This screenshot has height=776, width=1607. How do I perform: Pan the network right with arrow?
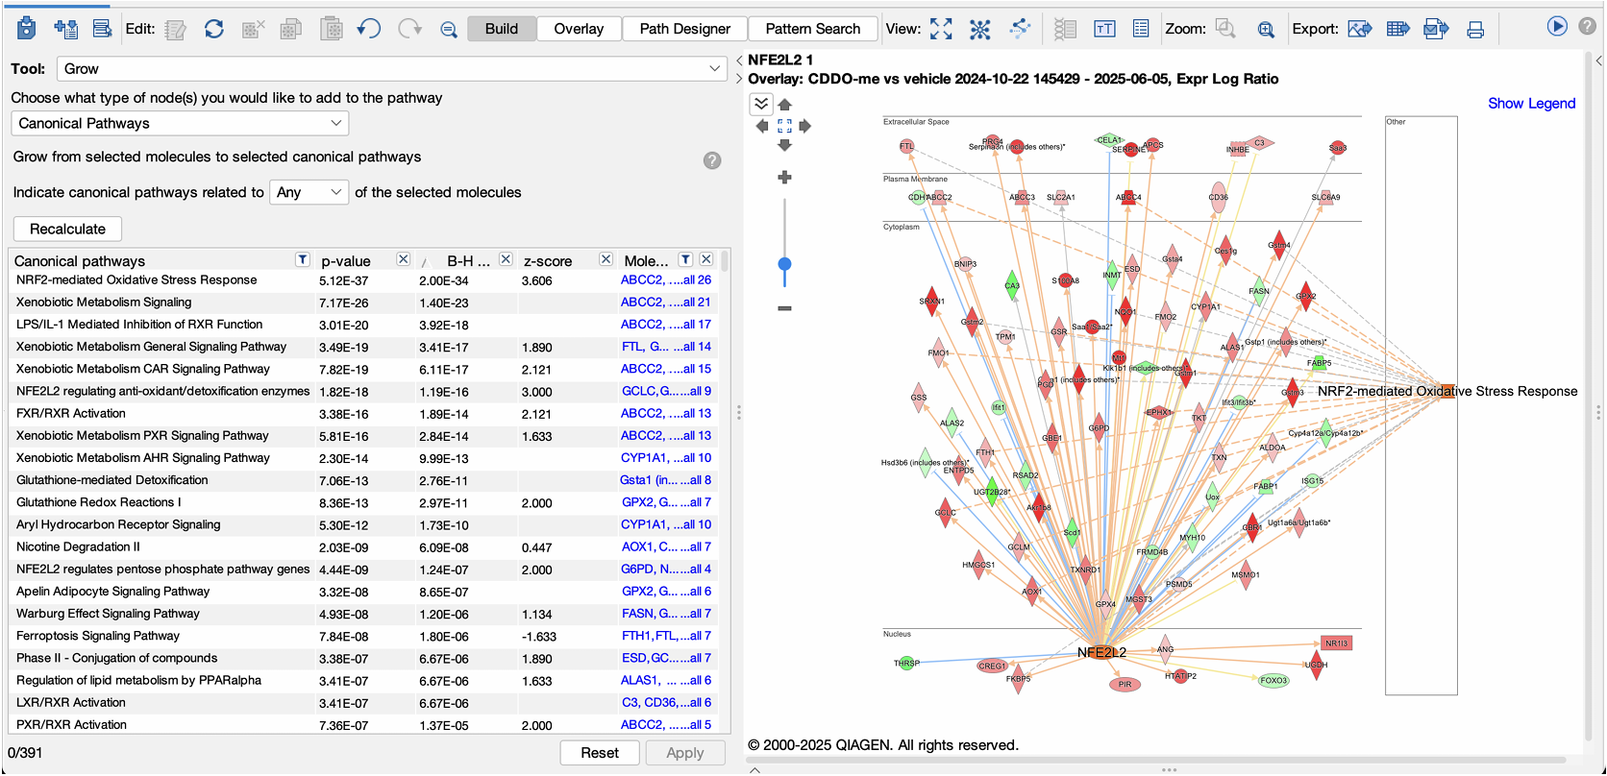coord(805,126)
